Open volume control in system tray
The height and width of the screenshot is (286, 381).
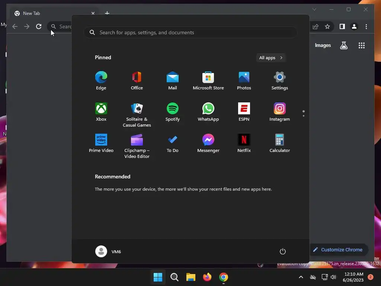333,277
